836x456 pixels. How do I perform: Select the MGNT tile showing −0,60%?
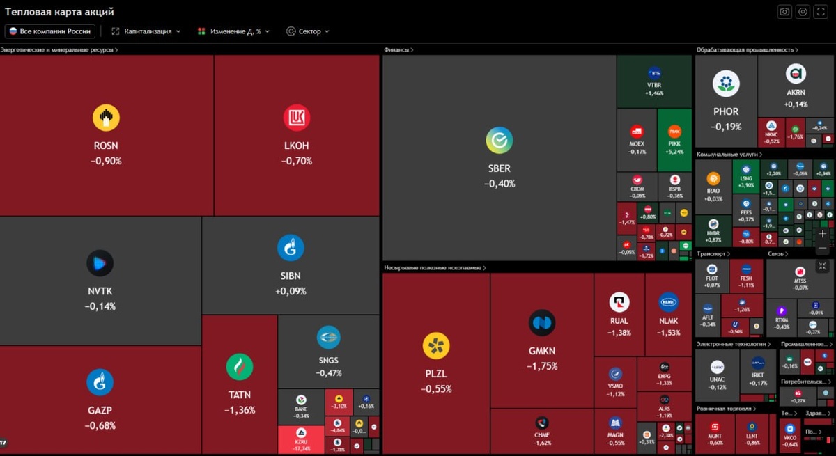715,434
